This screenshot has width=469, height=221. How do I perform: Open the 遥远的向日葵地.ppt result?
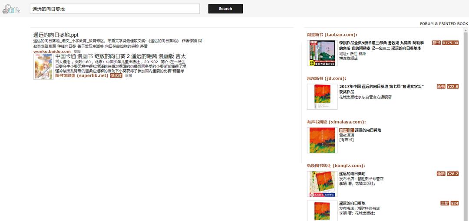tap(56, 35)
